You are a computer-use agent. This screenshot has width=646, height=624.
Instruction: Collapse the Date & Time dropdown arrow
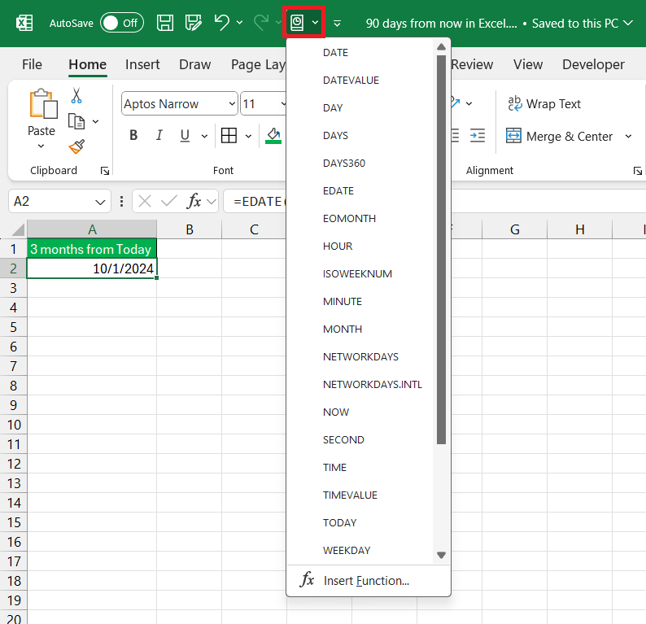point(315,23)
